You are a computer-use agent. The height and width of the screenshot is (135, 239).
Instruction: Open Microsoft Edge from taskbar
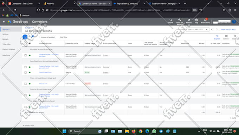147,131
